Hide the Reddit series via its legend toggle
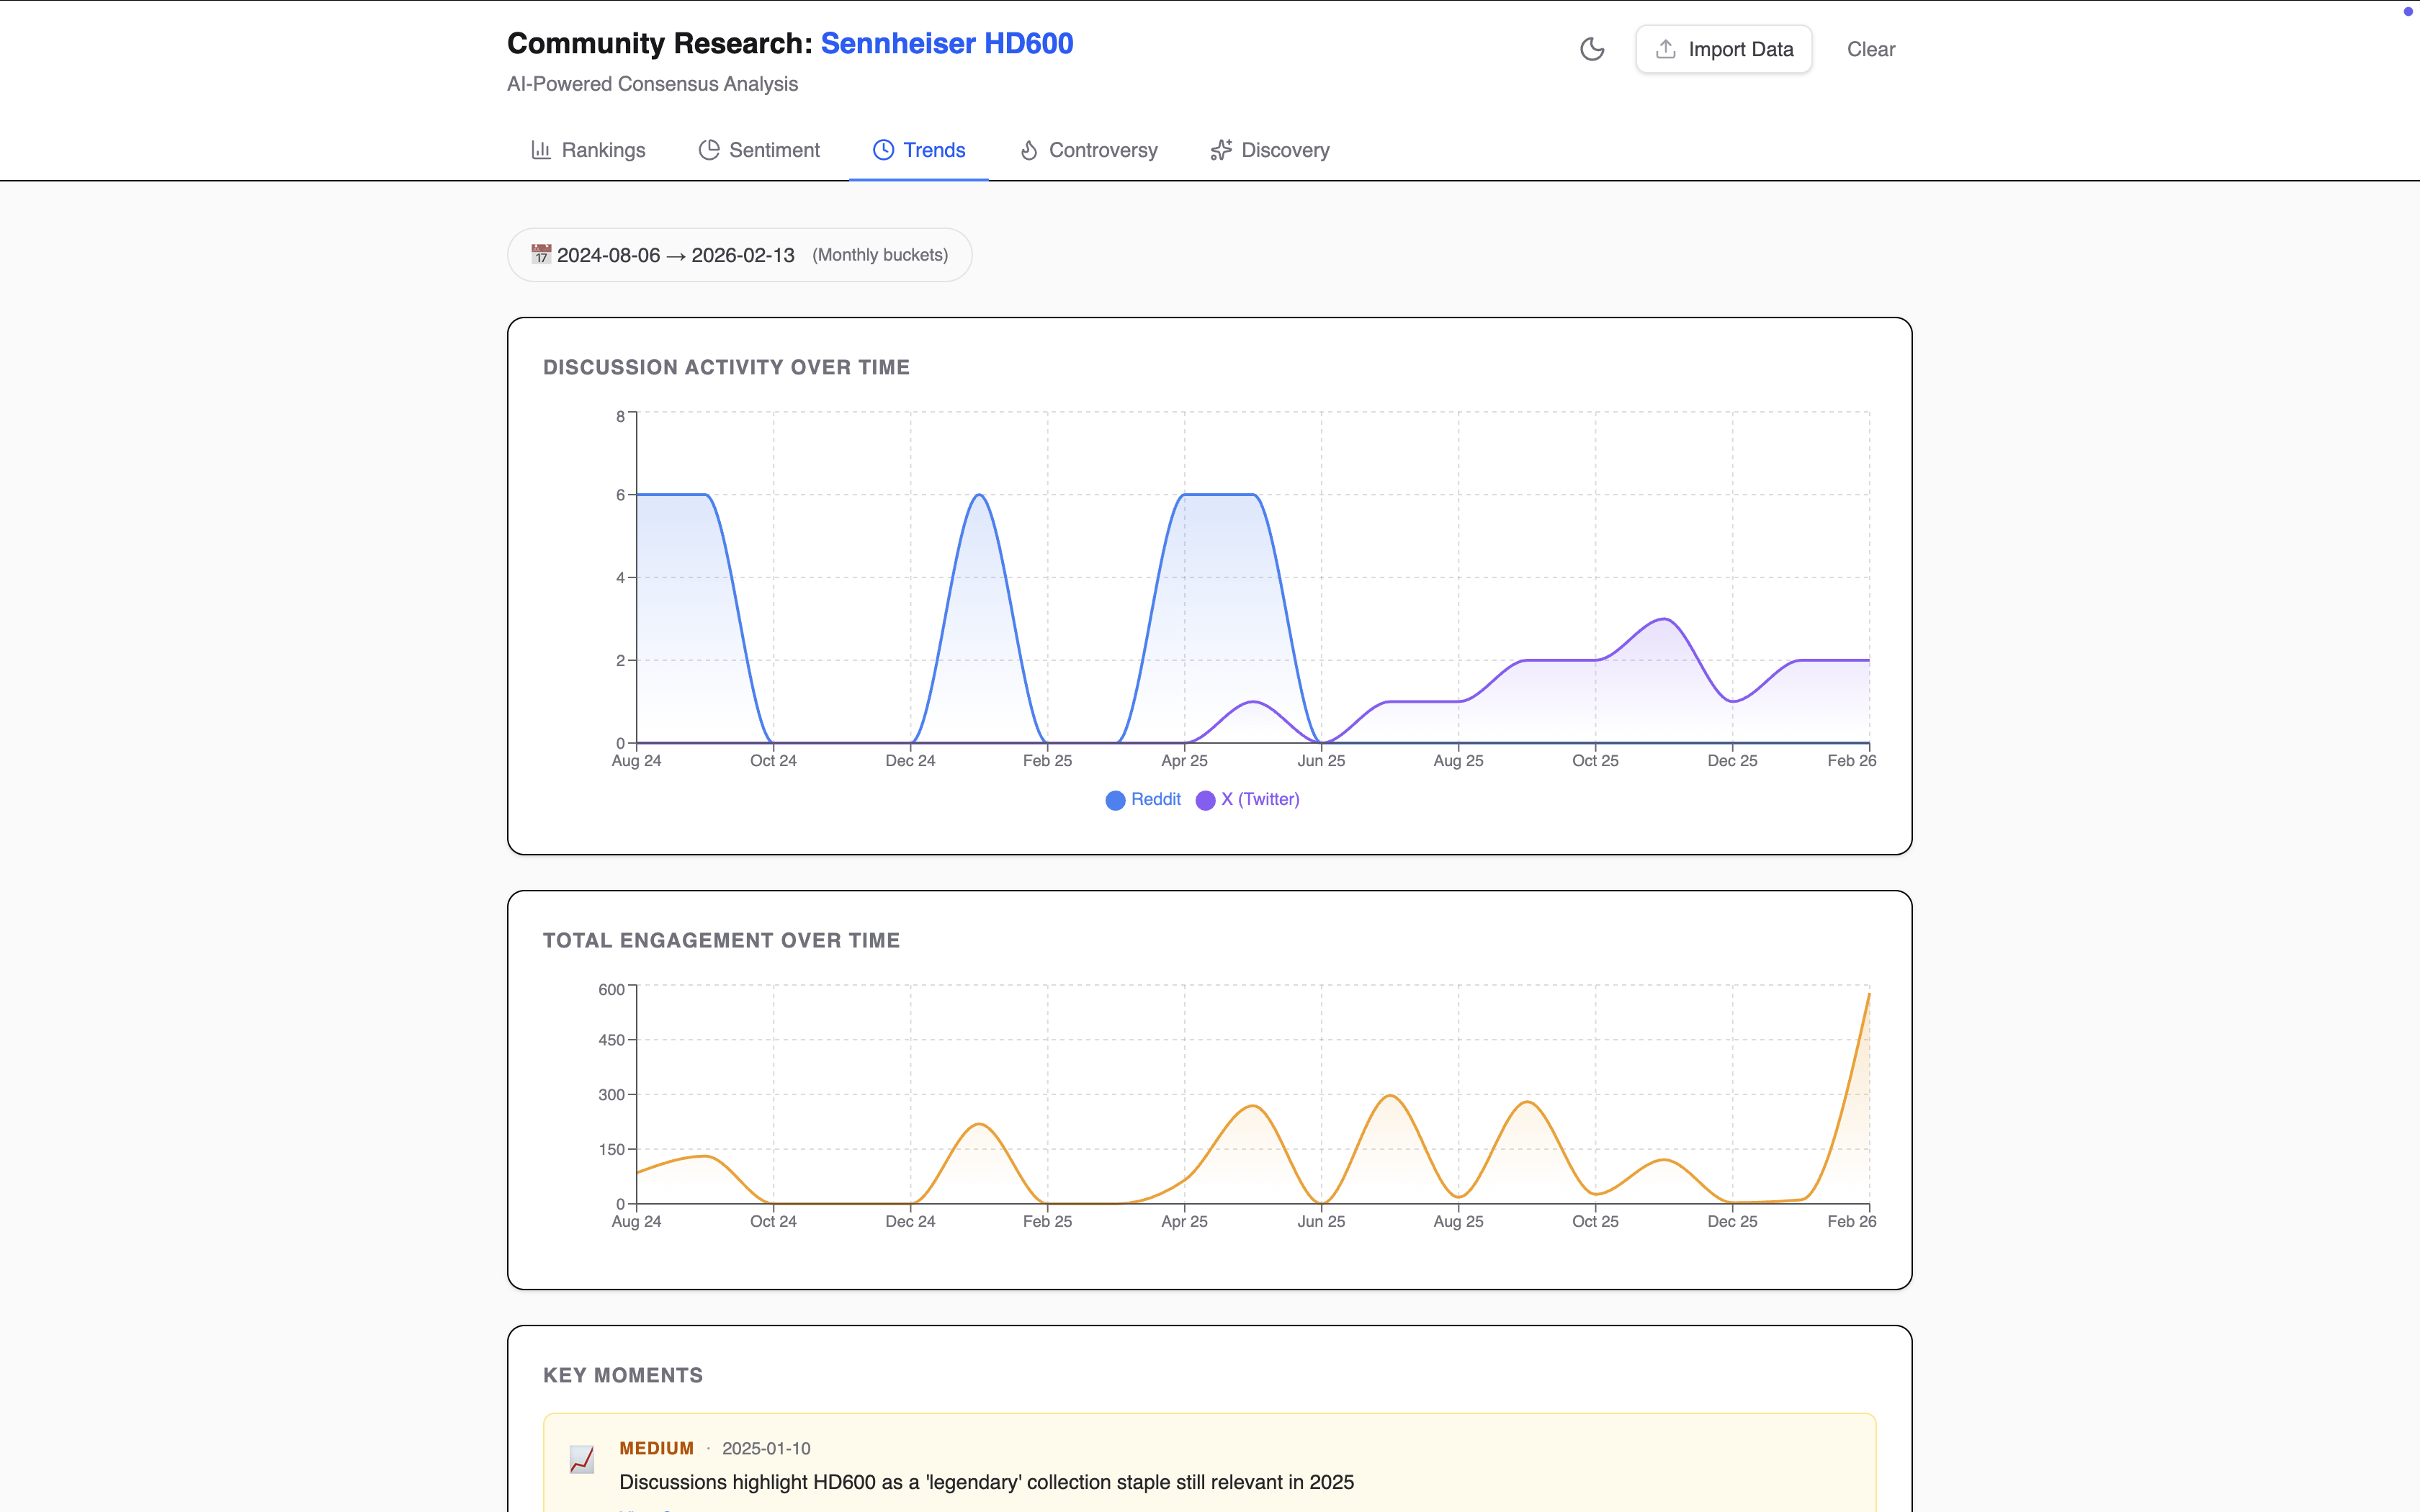This screenshot has width=2420, height=1512. pyautogui.click(x=1142, y=799)
